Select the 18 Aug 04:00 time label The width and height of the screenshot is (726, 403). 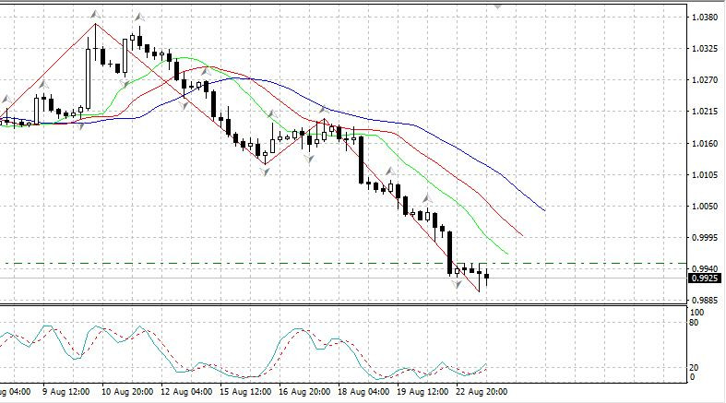pos(364,392)
